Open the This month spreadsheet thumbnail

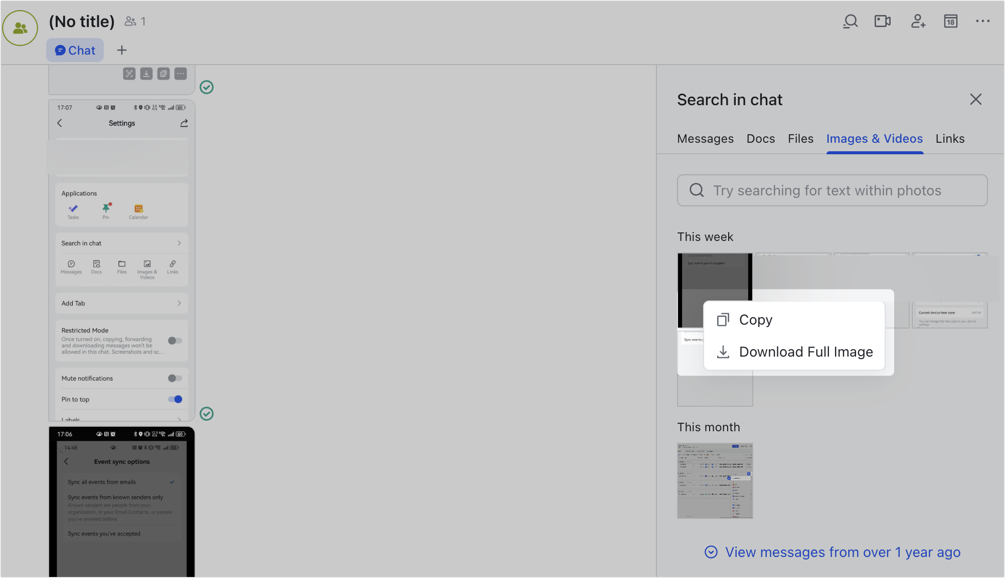(715, 481)
